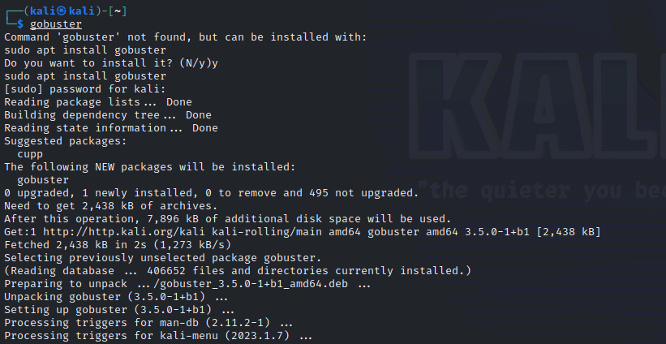
Task: Click the underlined gobuster command text
Action: 56,24
